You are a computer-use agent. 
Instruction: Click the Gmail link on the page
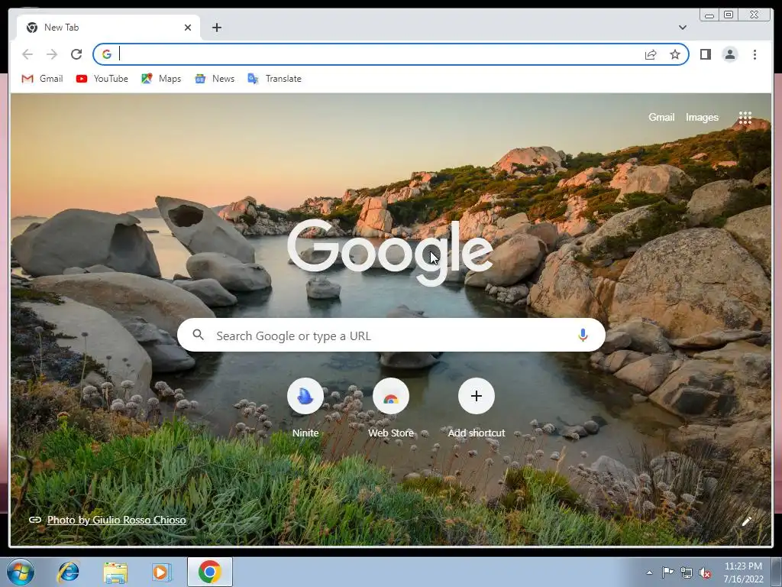[x=661, y=117]
